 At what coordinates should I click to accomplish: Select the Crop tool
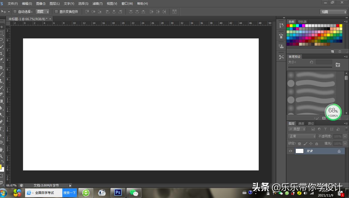point(1,54)
